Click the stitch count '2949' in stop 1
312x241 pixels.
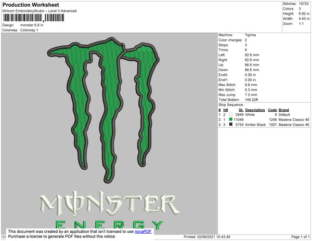(x=239, y=115)
